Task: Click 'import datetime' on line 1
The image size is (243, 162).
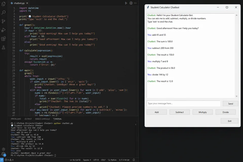Action: [29, 8]
